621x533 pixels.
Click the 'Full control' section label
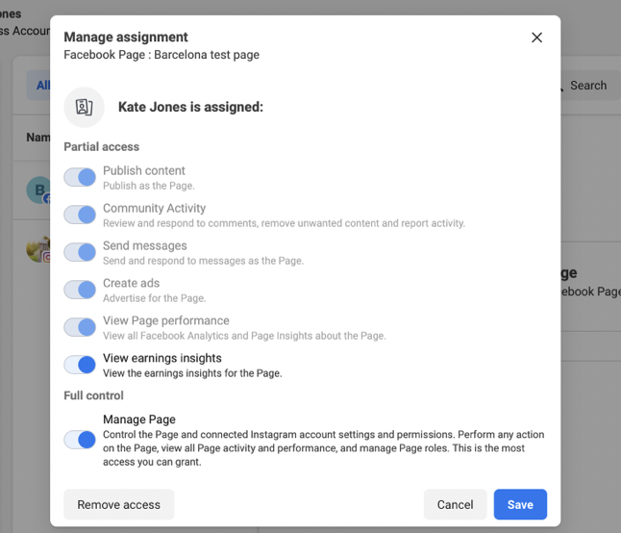93,395
